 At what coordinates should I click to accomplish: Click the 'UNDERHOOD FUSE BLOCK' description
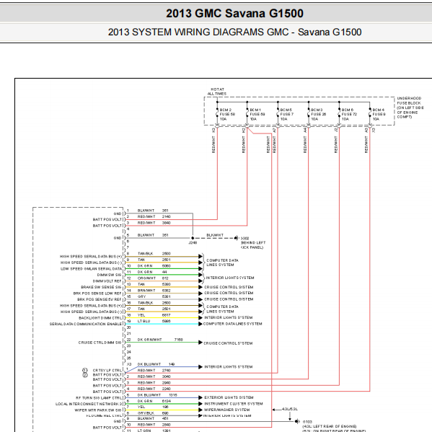pos(410,107)
